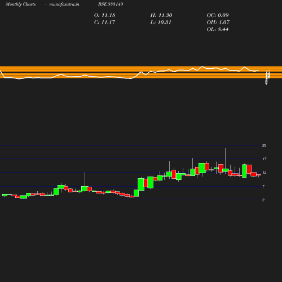Click the 'OL: 8.44' value

[218, 29]
